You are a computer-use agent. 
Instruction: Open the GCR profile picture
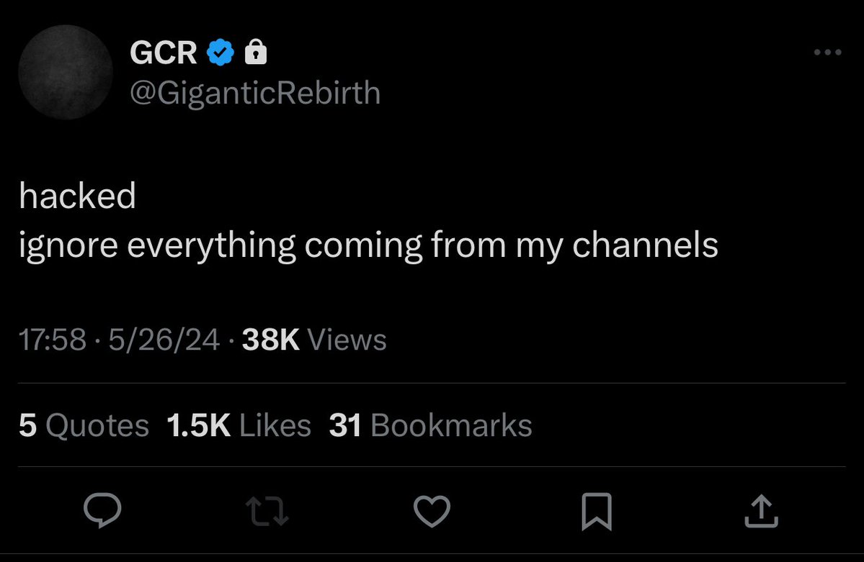click(x=66, y=73)
